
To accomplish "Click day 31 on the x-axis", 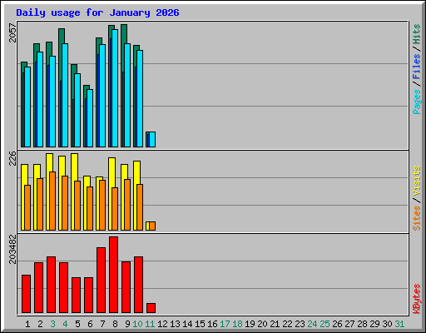I will pyautogui.click(x=399, y=324).
